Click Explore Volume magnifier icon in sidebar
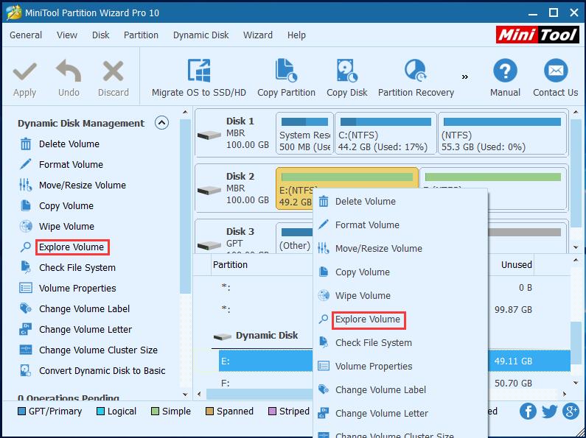 point(25,247)
